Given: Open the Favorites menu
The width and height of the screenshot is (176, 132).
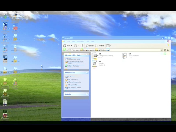Looking at the screenshot, I should click(x=81, y=41).
